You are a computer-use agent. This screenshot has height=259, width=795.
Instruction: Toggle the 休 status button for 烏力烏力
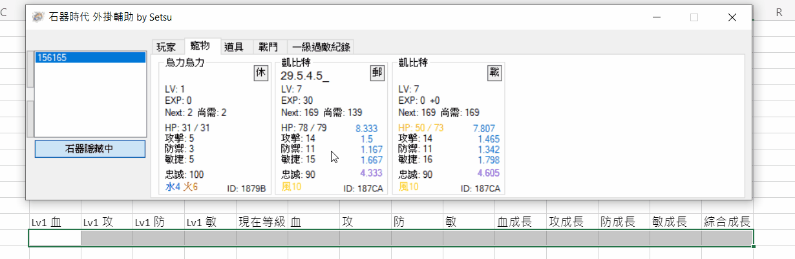point(260,72)
